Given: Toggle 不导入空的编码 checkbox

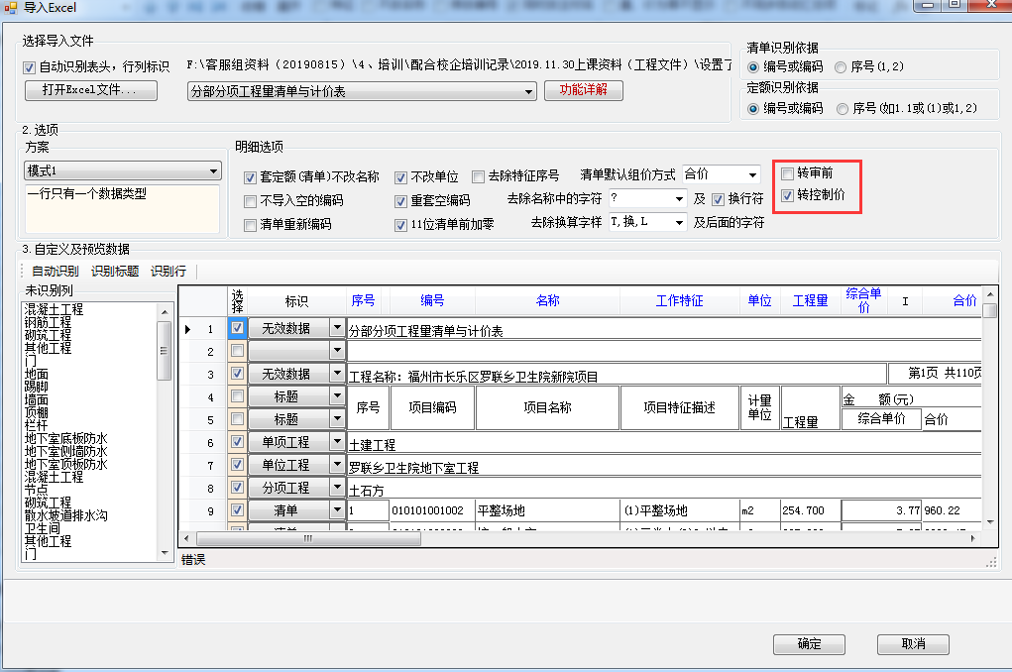Looking at the screenshot, I should [x=250, y=201].
